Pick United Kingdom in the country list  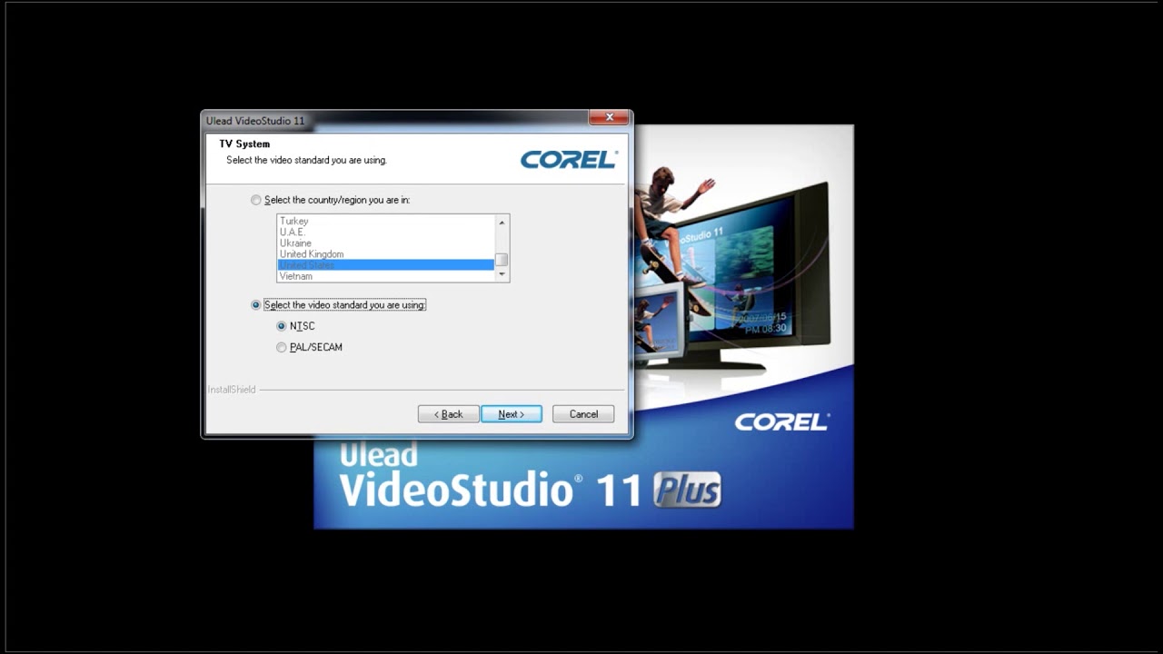coord(385,253)
